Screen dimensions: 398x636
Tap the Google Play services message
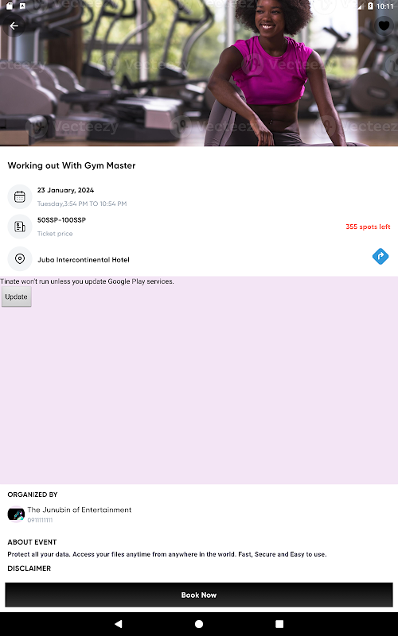(x=87, y=281)
